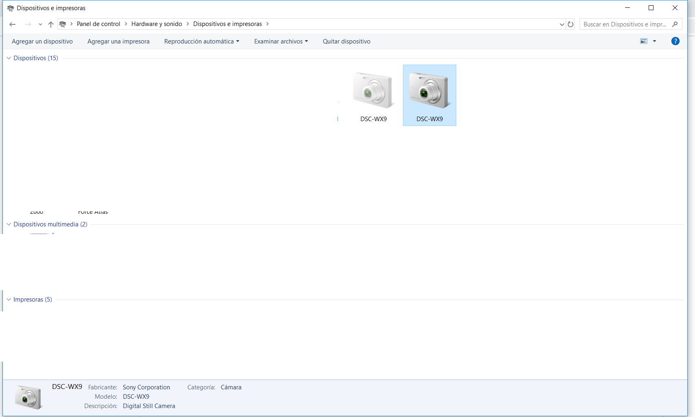This screenshot has height=417, width=695.
Task: Expand arrow after Dispositivos e impresoras breadcrumb
Action: (x=267, y=24)
